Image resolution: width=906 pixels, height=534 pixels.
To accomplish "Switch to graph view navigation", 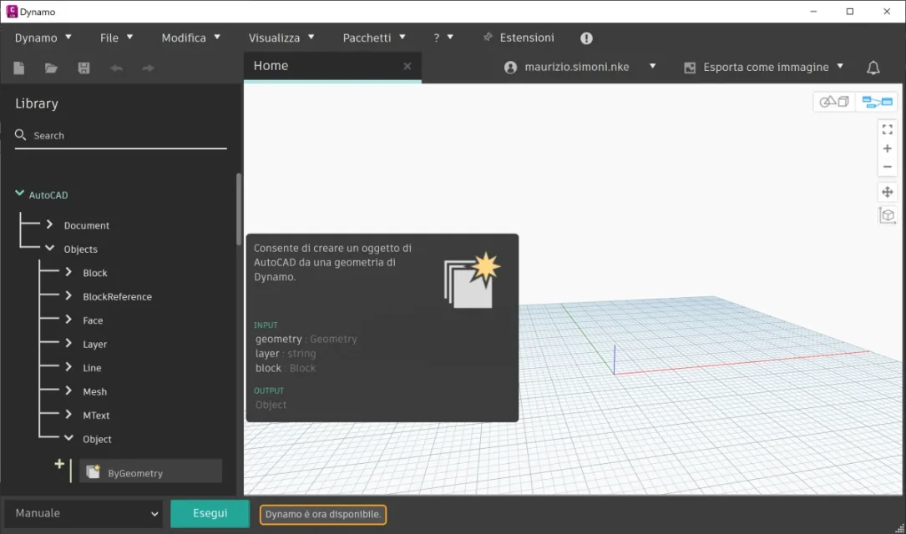I will [x=877, y=102].
